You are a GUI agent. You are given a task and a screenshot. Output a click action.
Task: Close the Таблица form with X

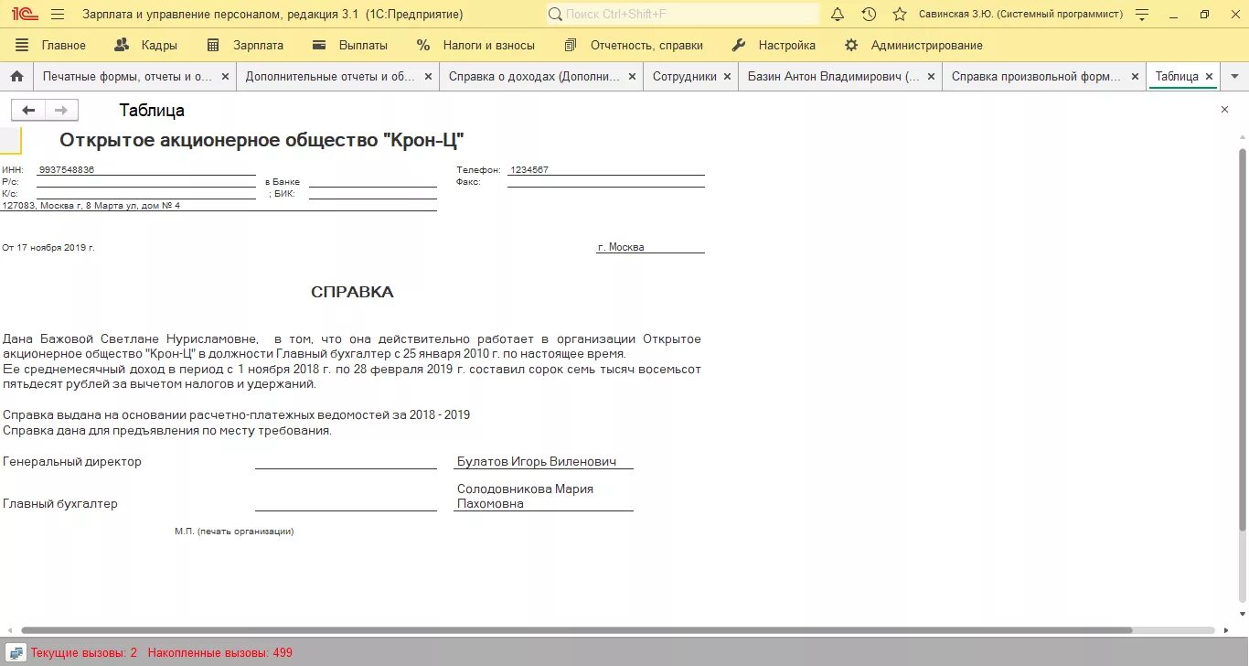pos(1225,110)
